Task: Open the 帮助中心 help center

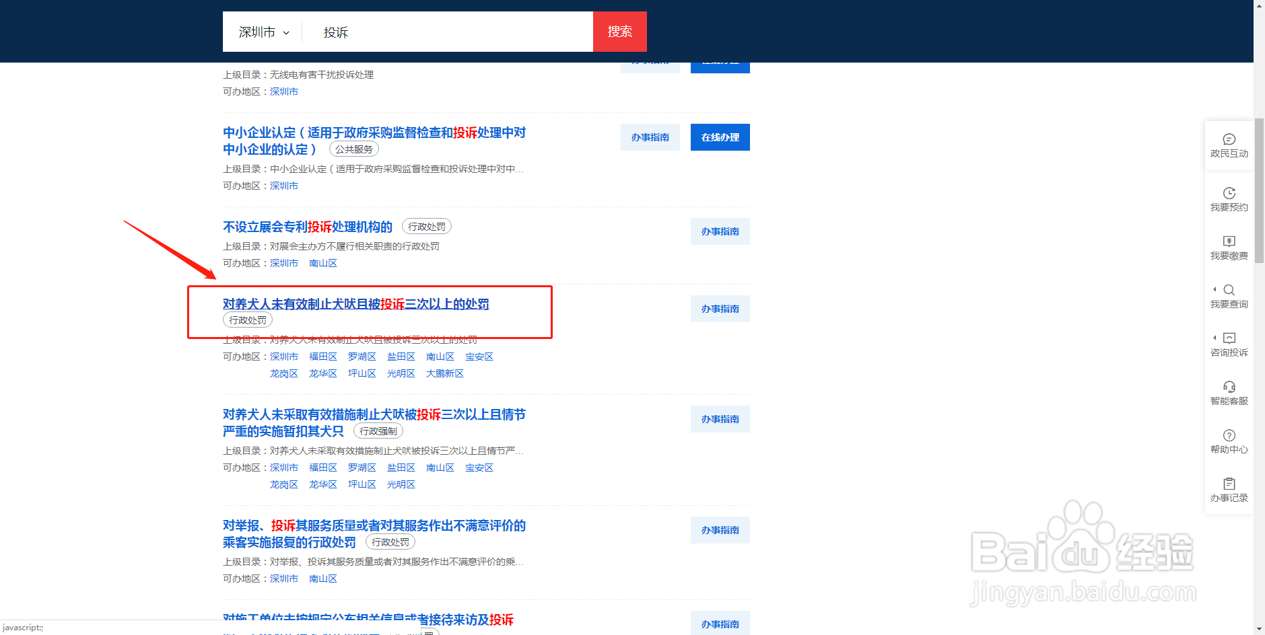Action: tap(1229, 441)
